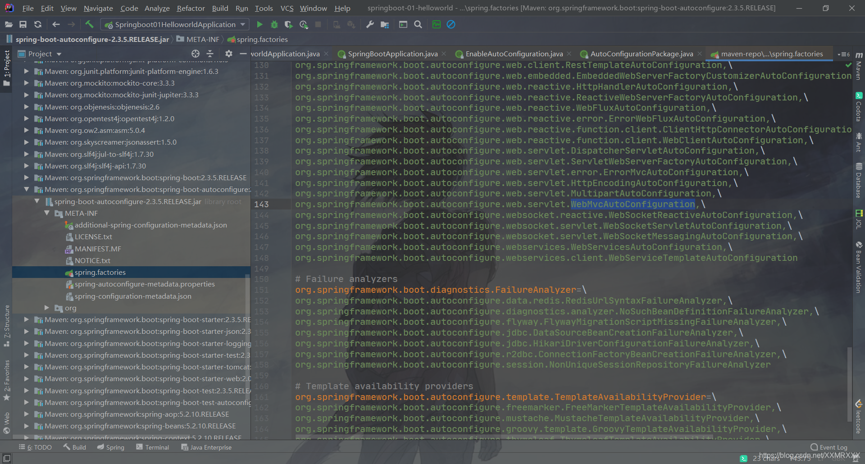This screenshot has height=464, width=865.
Task: Open settings via the wrench icon
Action: (x=370, y=24)
